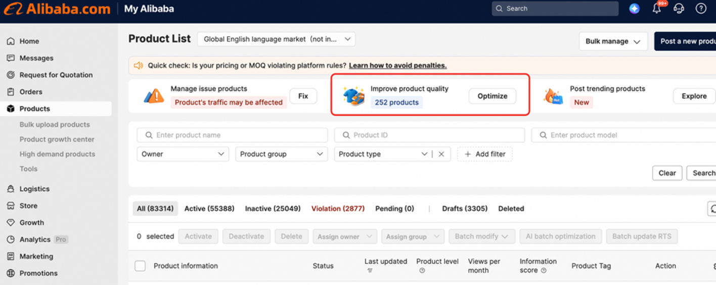
Task: Click the AI batch optimization button
Action: 561,236
